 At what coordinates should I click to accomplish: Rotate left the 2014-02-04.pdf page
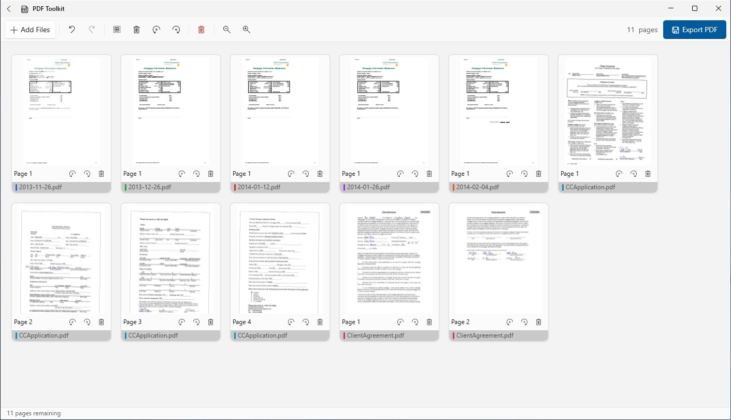[510, 174]
